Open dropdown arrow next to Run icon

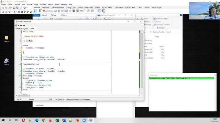16,12
